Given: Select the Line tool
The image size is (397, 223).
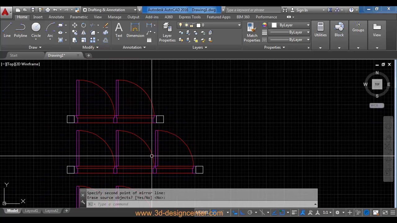Looking at the screenshot, I should click(7, 30).
